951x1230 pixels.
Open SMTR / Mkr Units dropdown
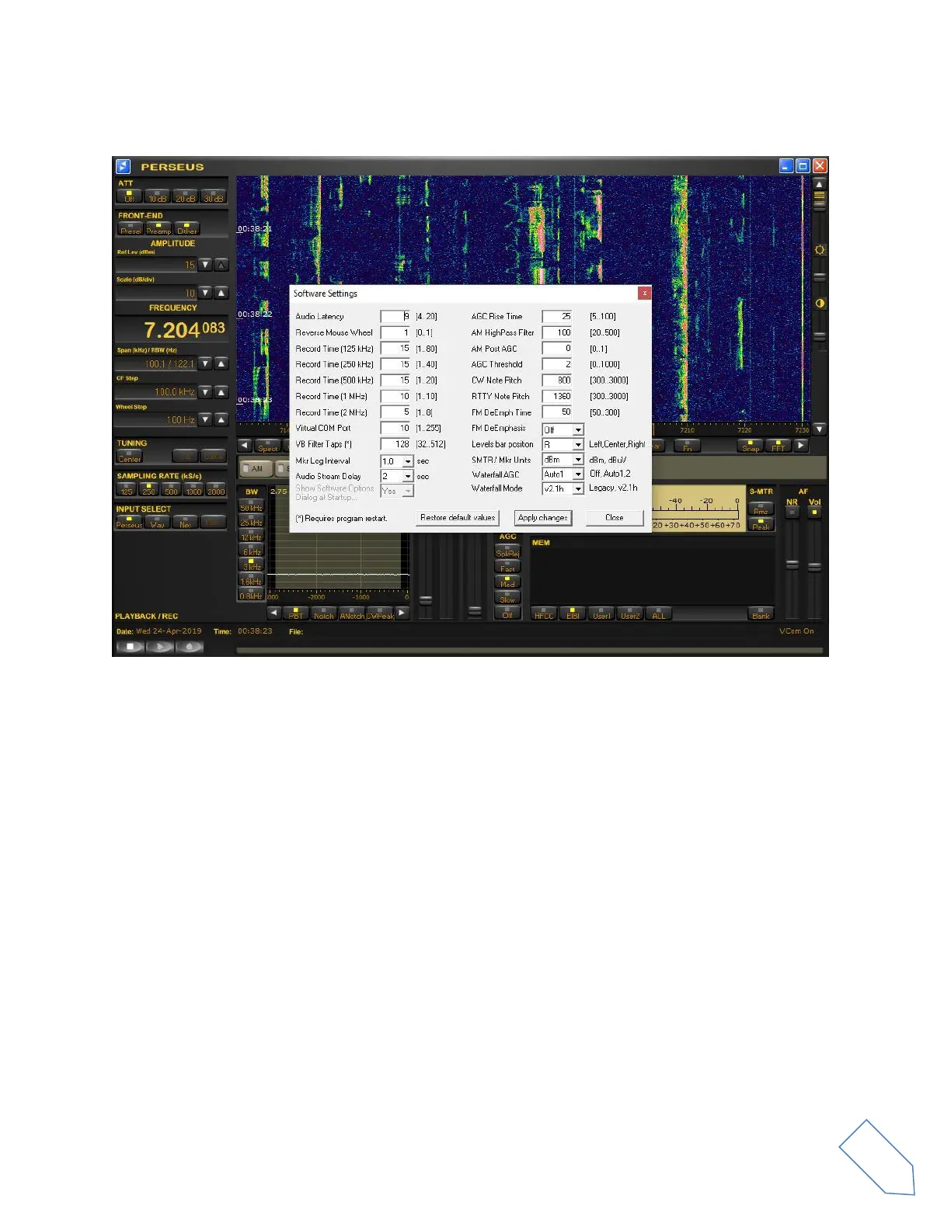578,460
